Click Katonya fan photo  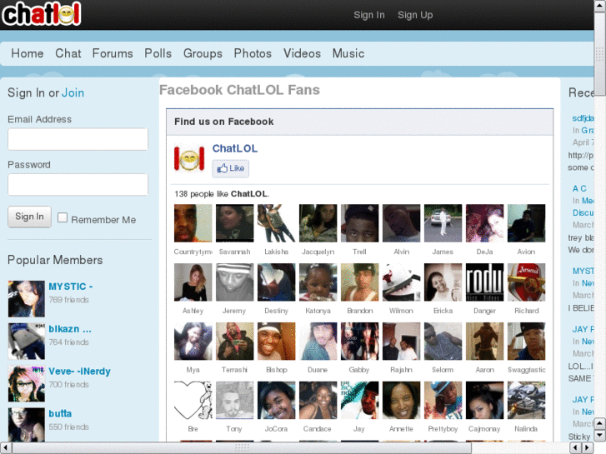click(x=318, y=282)
